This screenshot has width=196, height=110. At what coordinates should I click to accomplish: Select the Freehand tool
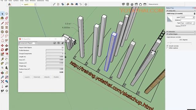pos(7,23)
